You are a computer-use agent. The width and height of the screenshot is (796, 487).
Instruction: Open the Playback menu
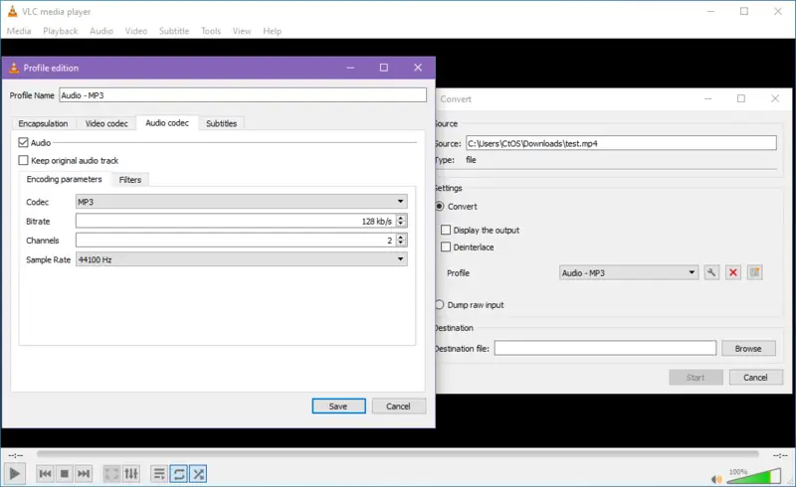(x=61, y=31)
